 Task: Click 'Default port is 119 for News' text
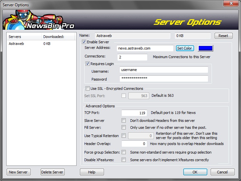[173, 113]
